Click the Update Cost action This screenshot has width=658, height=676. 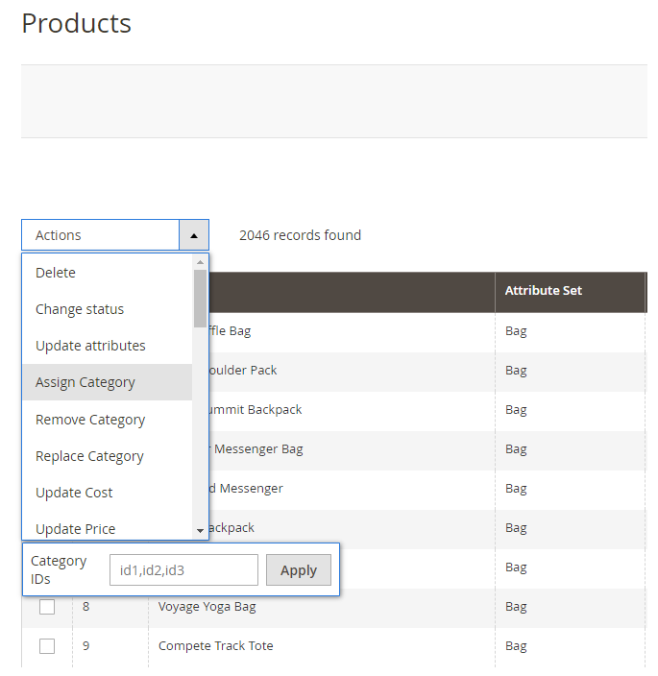(74, 493)
